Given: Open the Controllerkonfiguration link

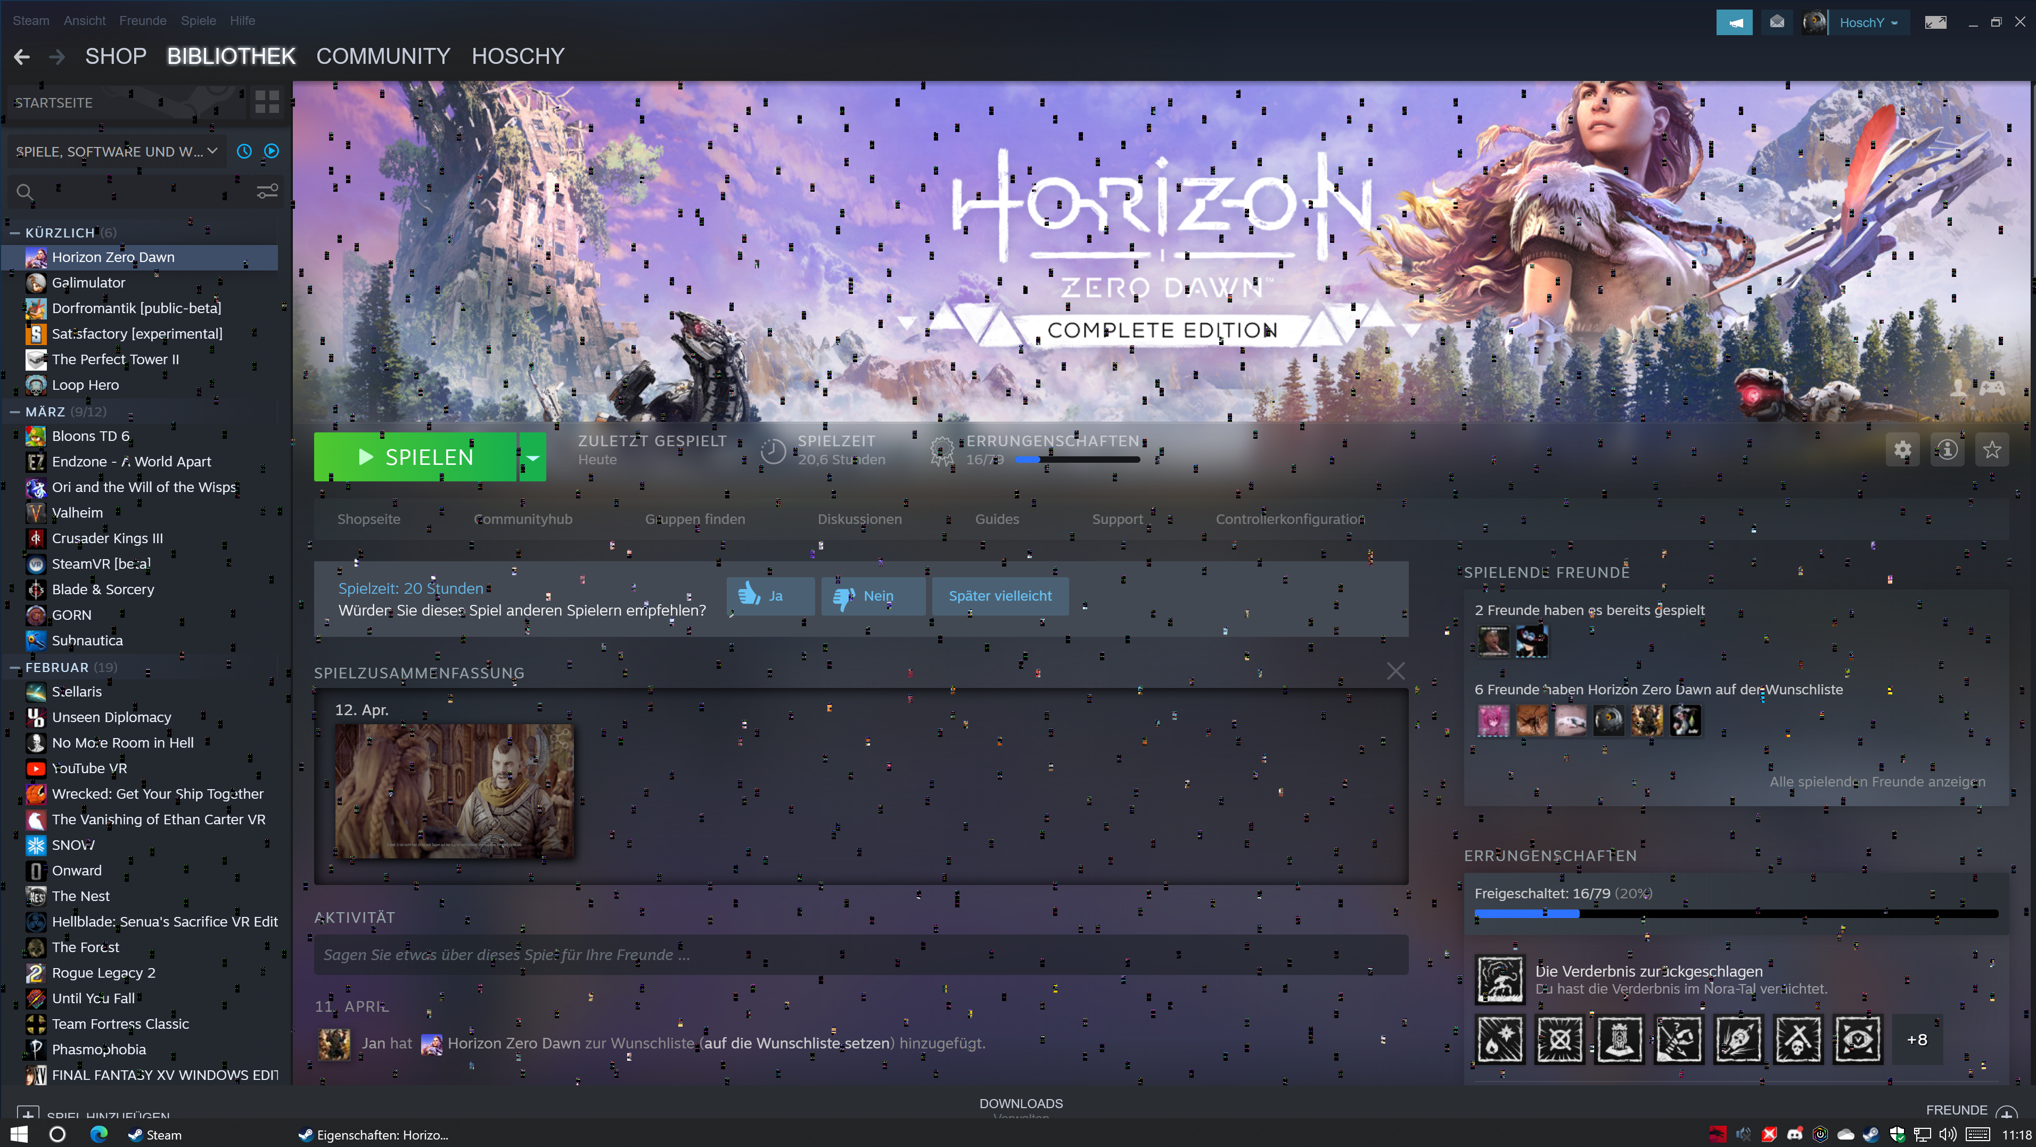Looking at the screenshot, I should (1290, 519).
